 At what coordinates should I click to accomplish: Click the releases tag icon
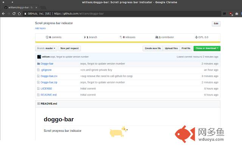pos(121,37)
